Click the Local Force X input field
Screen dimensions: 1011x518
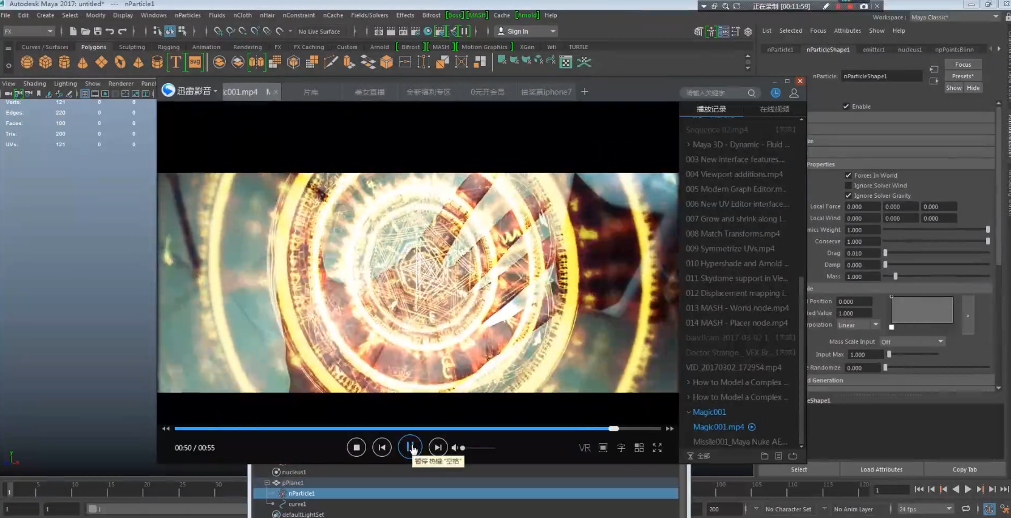(x=862, y=207)
